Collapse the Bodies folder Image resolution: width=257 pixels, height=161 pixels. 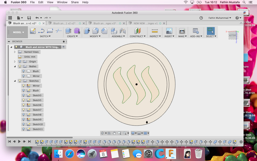(x=15, y=66)
